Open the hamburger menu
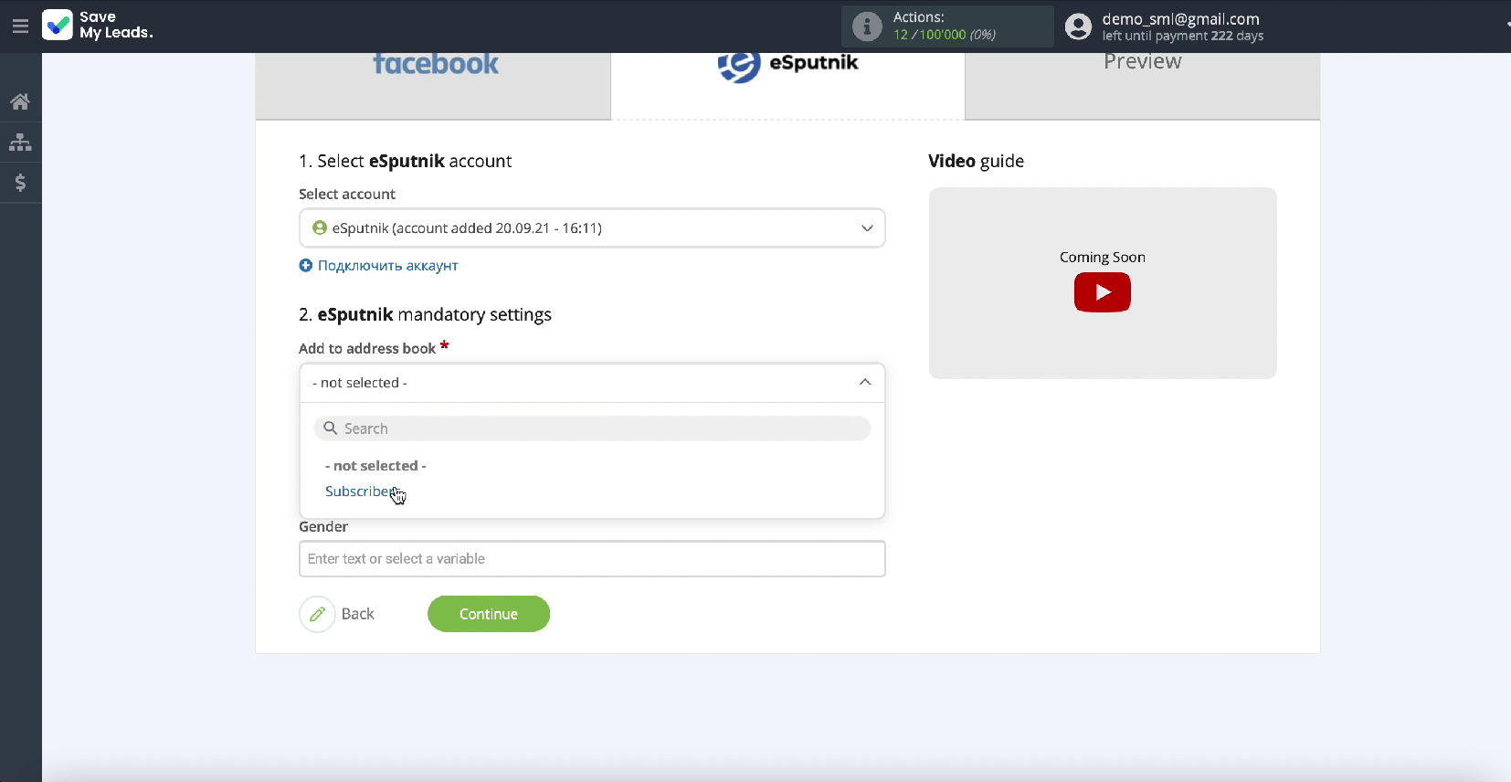The image size is (1511, 782). coord(20,26)
